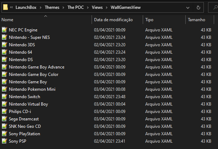Click the folder icon in address bar
This screenshot has width=218, height=149.
pyautogui.click(x=5, y=7)
